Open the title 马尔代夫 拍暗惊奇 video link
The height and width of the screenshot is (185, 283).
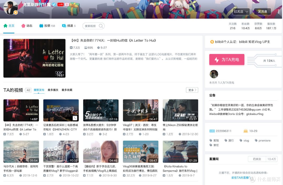point(21,169)
